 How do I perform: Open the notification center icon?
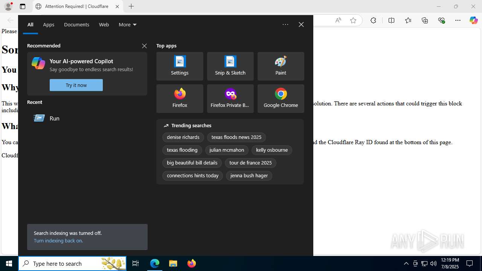pyautogui.click(x=470, y=263)
